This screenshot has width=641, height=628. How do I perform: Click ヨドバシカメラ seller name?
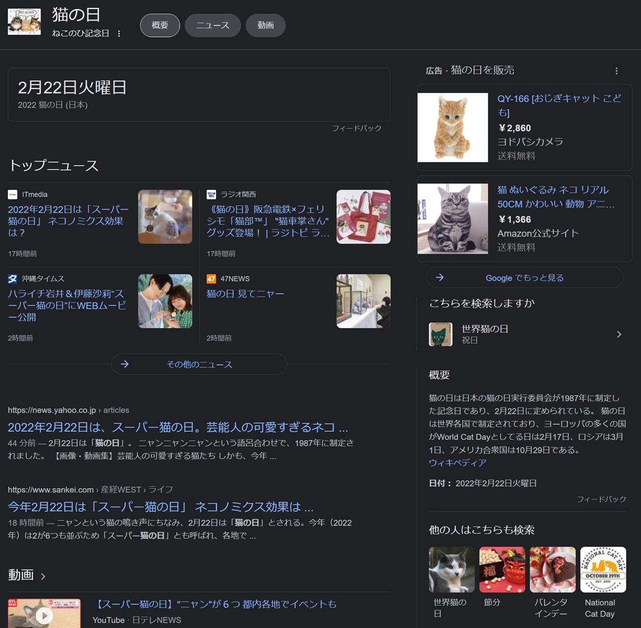tap(530, 142)
